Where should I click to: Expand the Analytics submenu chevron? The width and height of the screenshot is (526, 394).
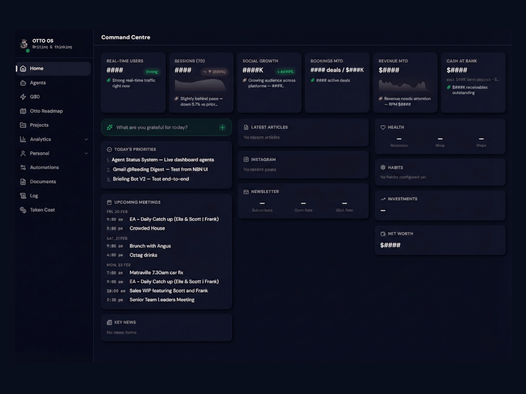tap(86, 139)
